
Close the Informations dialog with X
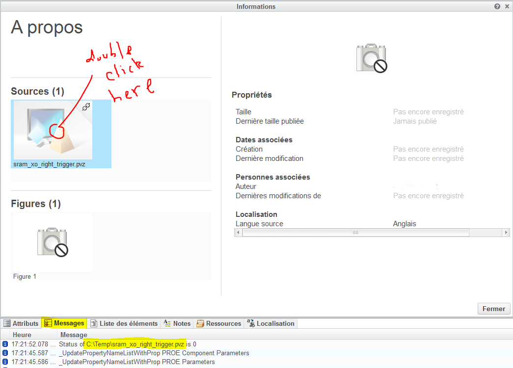click(507, 6)
